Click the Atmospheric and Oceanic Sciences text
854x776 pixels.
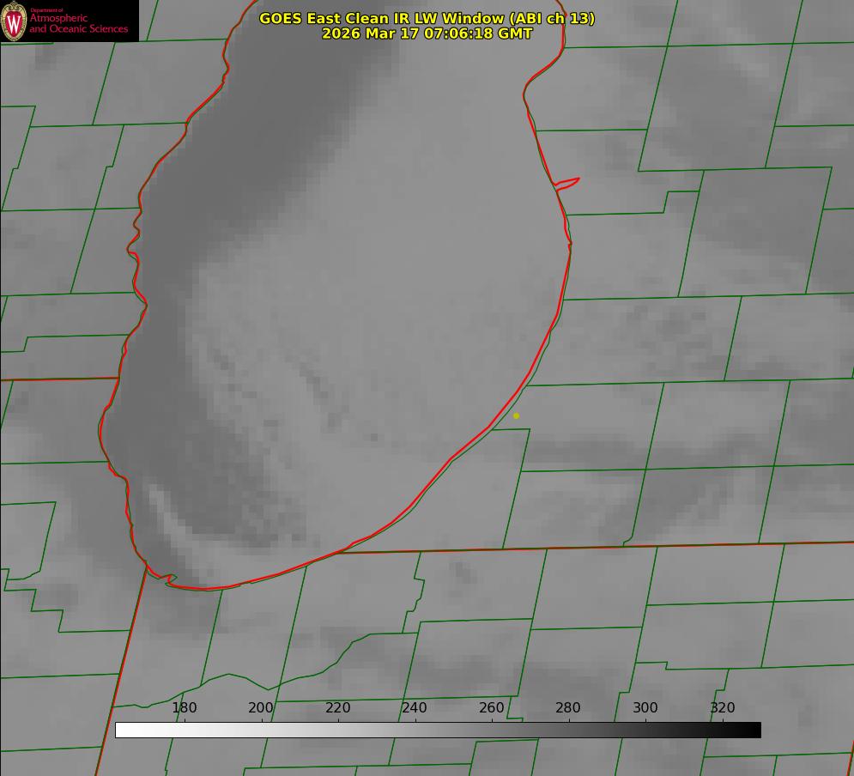78,23
